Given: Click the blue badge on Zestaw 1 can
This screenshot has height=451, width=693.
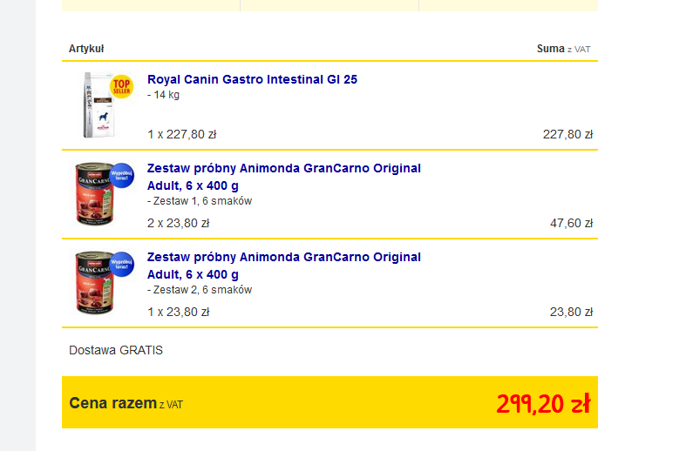Looking at the screenshot, I should coord(120,175).
